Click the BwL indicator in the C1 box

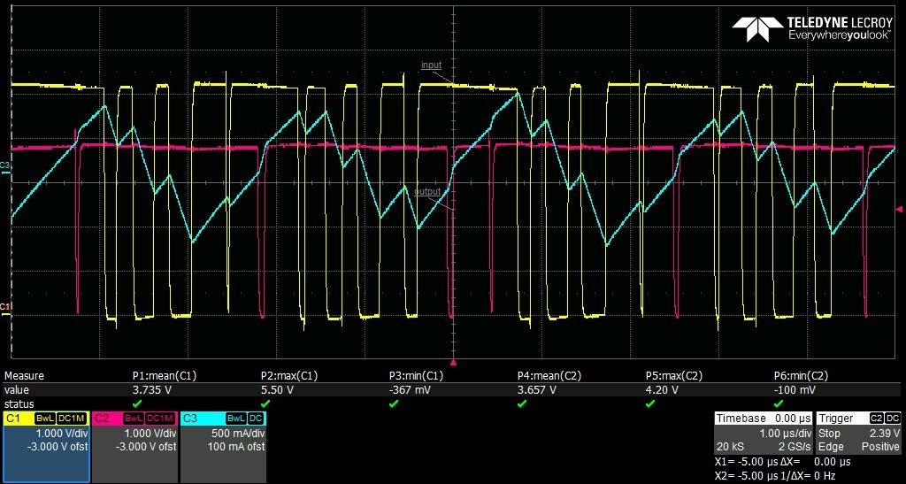pos(45,419)
